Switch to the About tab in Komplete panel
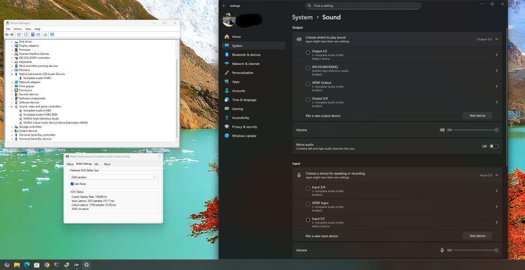Image resolution: width=525 pixels, height=270 pixels. tap(107, 164)
